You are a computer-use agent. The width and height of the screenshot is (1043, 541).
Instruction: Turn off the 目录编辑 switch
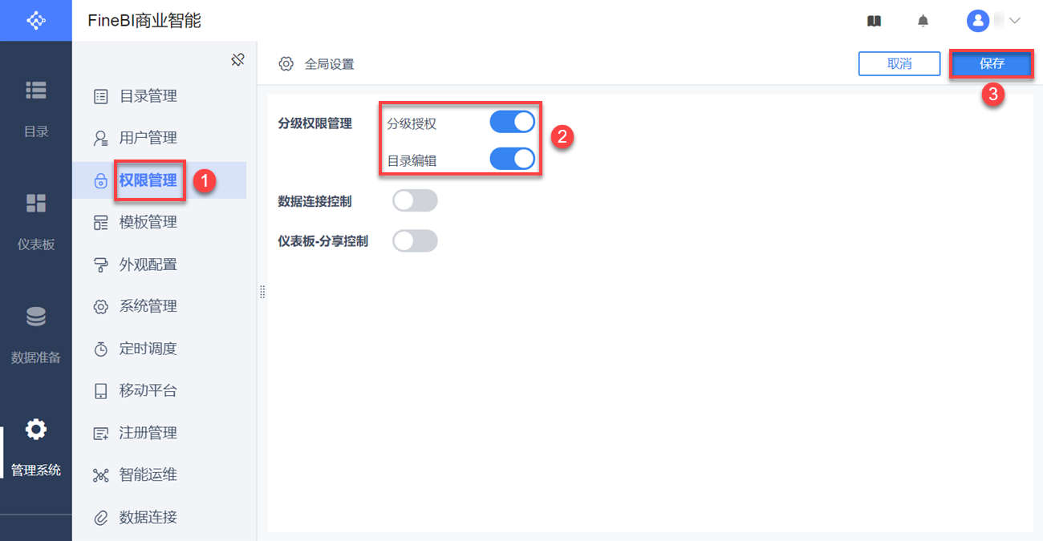[x=512, y=159]
